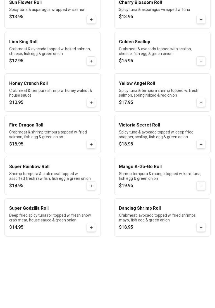The image size is (215, 308).
Task: Open Golden Scallop item details
Action: click(135, 42)
